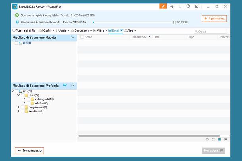Click the import session icon
The width and height of the screenshot is (242, 161).
tap(180, 6)
